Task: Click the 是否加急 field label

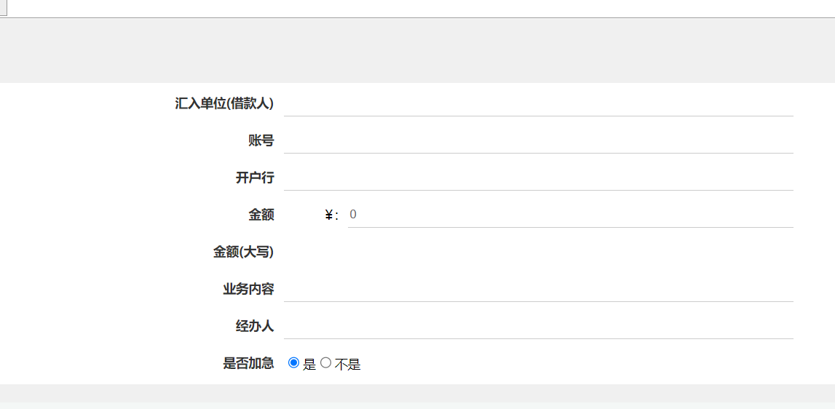Action: pyautogui.click(x=248, y=363)
